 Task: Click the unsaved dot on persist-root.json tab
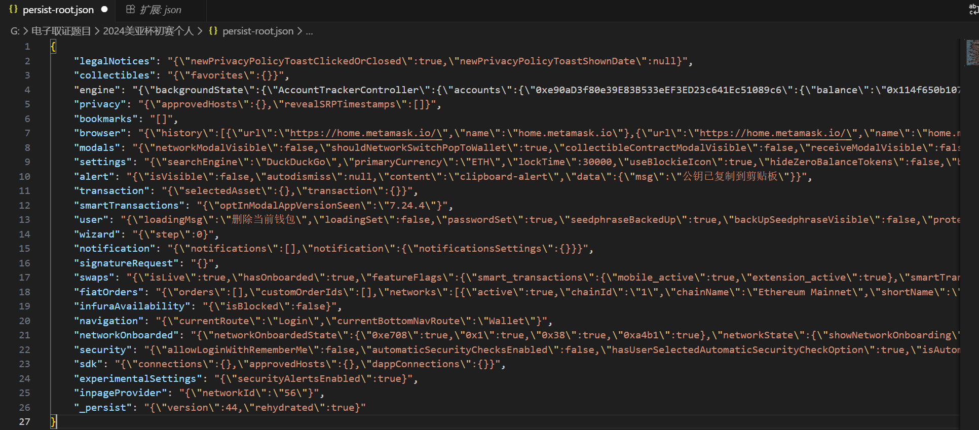tap(104, 9)
